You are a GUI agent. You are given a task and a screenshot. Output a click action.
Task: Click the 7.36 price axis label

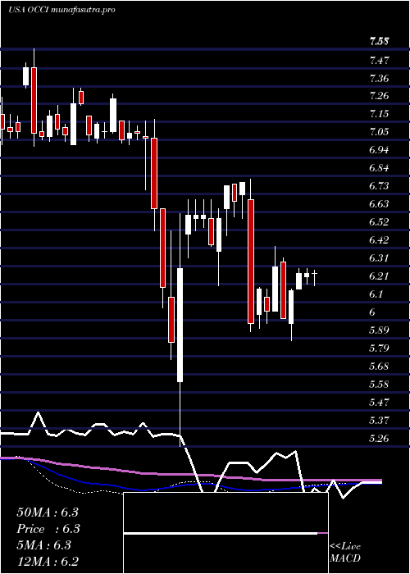pos(380,78)
